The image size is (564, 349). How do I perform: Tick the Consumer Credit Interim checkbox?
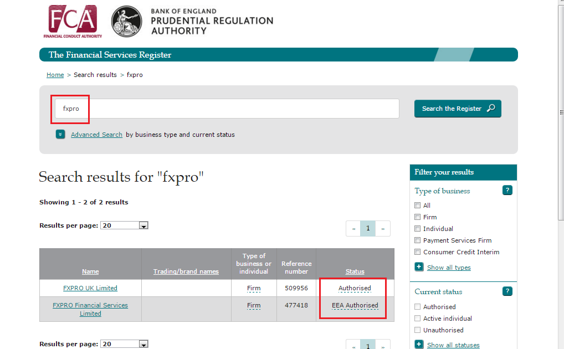pyautogui.click(x=418, y=252)
